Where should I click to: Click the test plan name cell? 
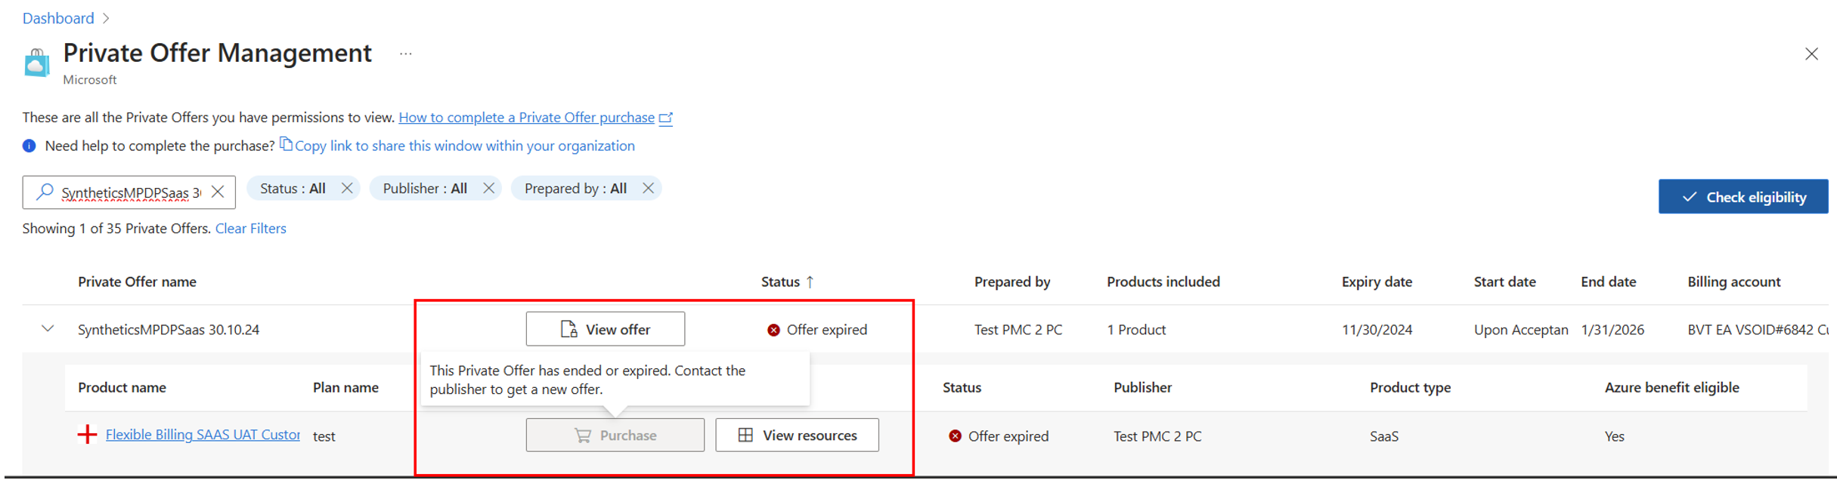pos(324,436)
